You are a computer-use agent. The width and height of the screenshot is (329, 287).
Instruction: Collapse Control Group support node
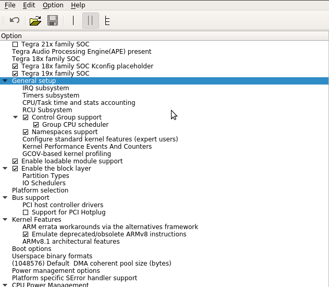point(16,117)
